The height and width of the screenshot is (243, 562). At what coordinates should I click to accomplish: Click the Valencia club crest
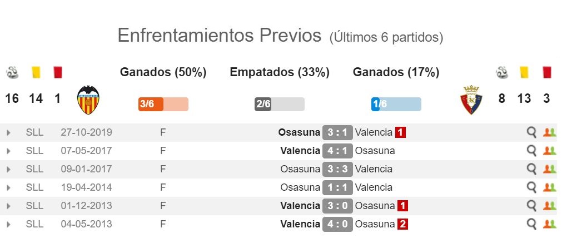coord(88,100)
